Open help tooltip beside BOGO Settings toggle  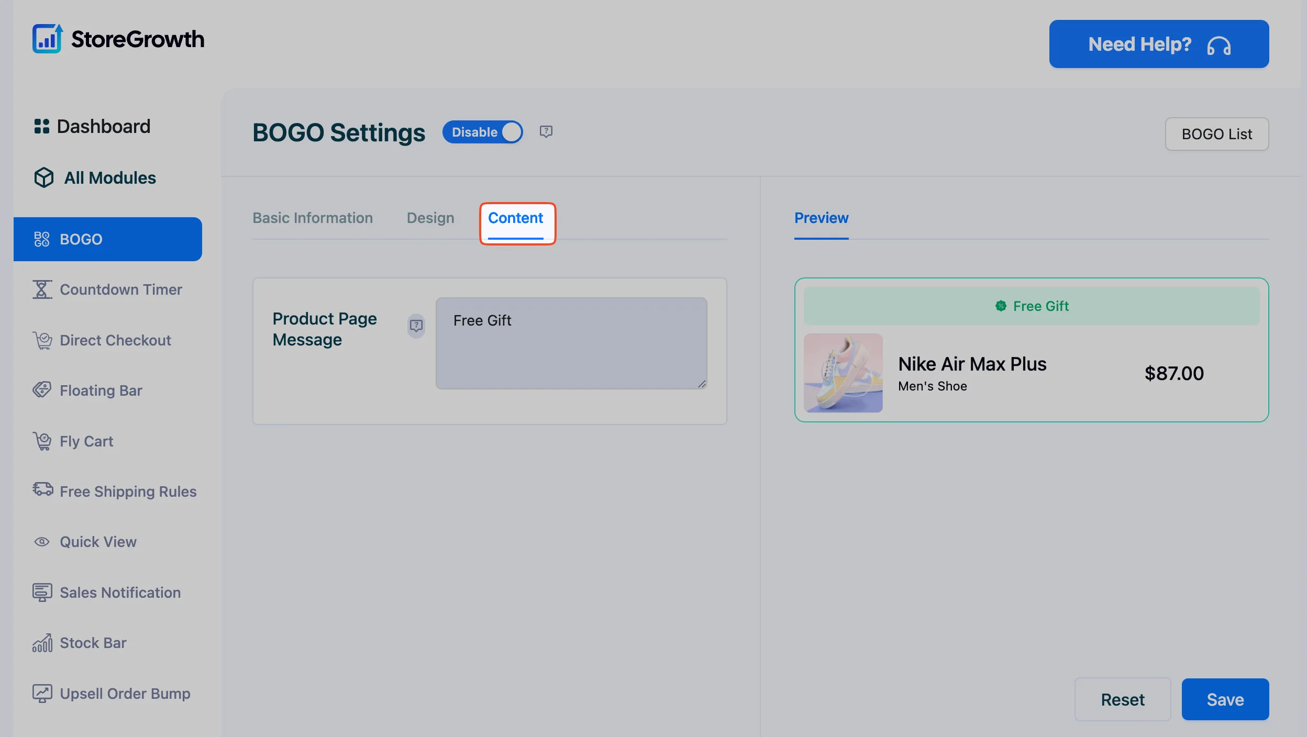coord(546,131)
